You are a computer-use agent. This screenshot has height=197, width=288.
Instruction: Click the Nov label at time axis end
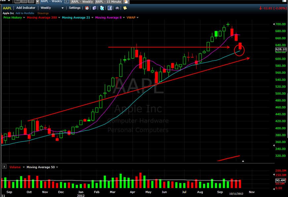(x=252, y=192)
